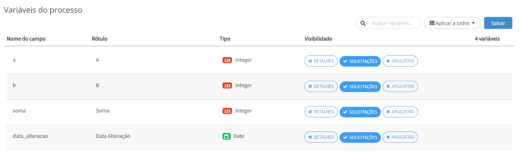This screenshot has width=524, height=159.
Task: Click the Integer type icon for variable a
Action: tap(227, 60)
